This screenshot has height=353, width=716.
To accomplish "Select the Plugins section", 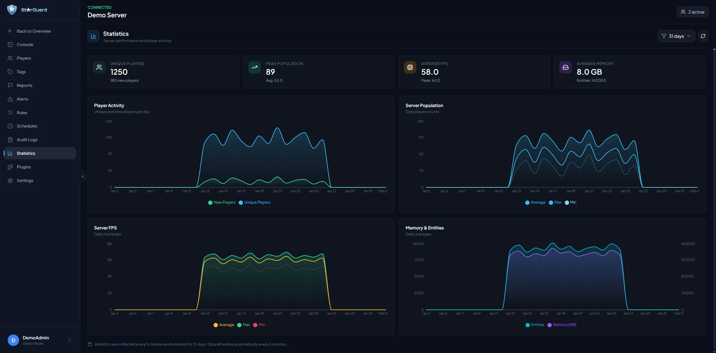I will coord(24,167).
